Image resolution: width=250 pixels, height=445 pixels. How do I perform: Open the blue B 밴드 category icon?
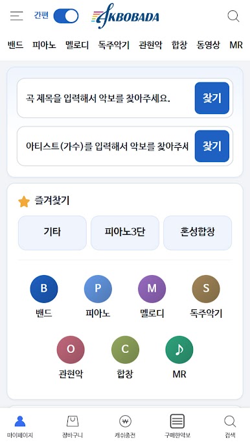(x=44, y=289)
